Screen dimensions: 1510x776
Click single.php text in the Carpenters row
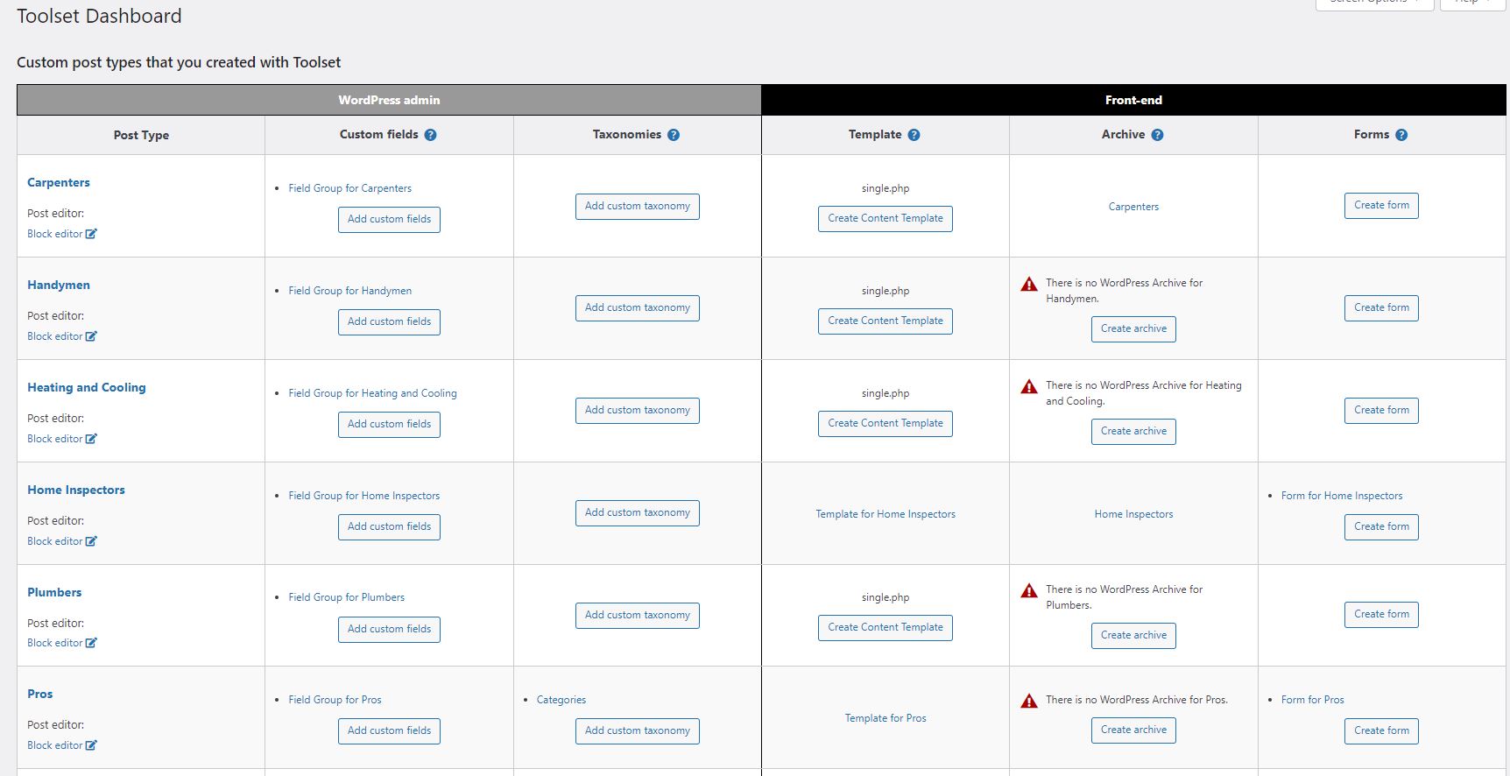[886, 188]
